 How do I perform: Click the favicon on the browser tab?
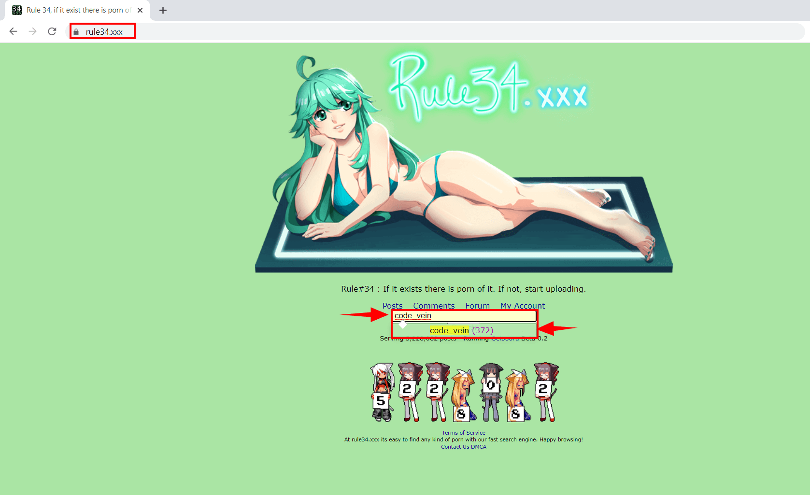[x=17, y=10]
